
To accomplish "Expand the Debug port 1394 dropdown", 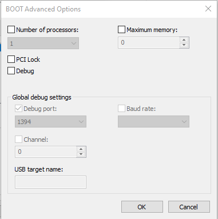I will point(50,121).
